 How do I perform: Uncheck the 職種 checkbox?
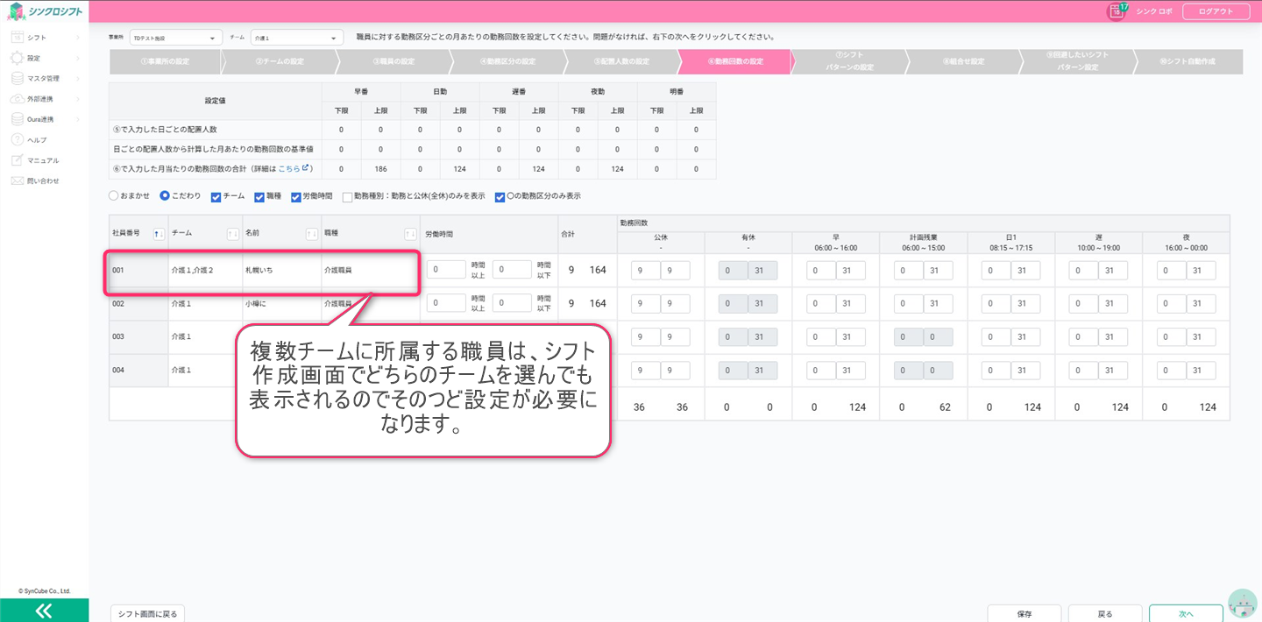click(259, 197)
